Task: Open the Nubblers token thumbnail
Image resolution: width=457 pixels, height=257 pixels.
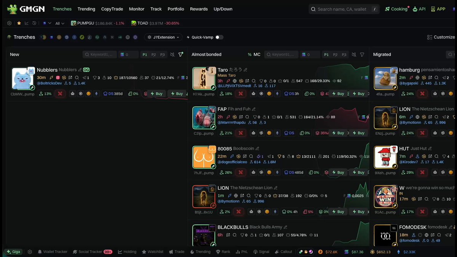Action: [23, 79]
